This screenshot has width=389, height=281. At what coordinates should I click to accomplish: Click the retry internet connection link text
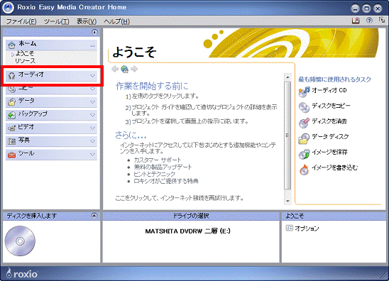click(180, 198)
